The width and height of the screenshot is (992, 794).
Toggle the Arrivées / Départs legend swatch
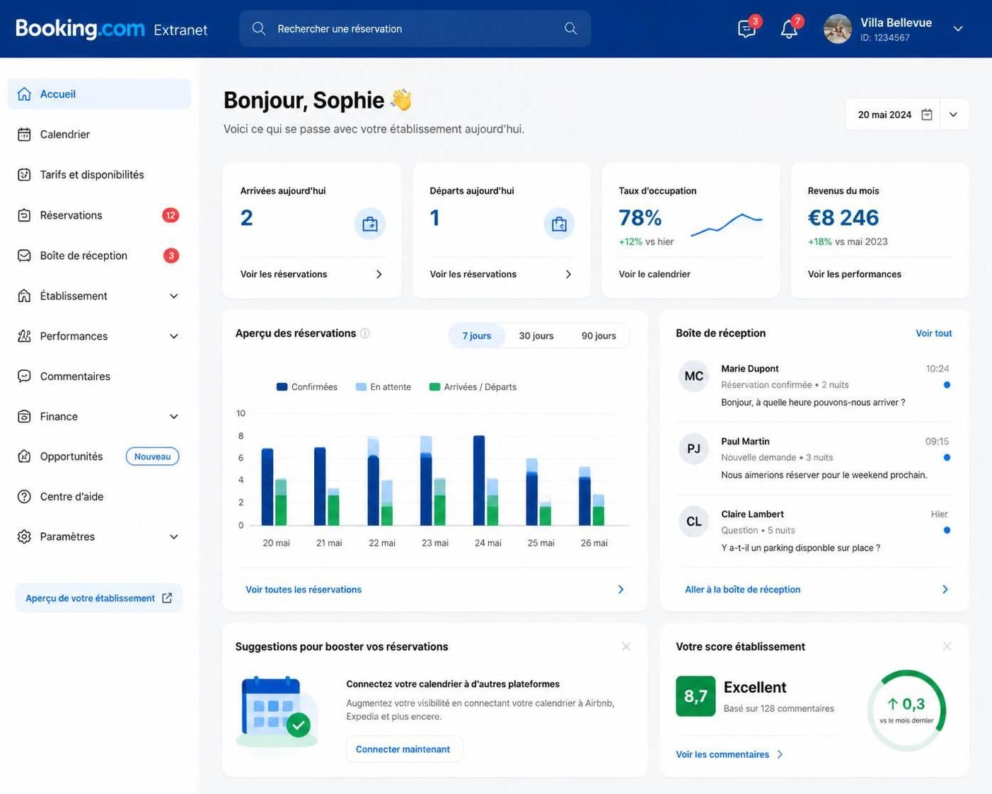[x=435, y=387]
